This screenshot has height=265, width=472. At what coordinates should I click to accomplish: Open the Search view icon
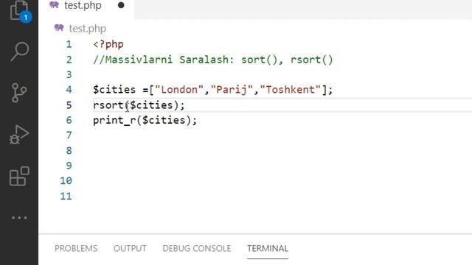tap(19, 52)
